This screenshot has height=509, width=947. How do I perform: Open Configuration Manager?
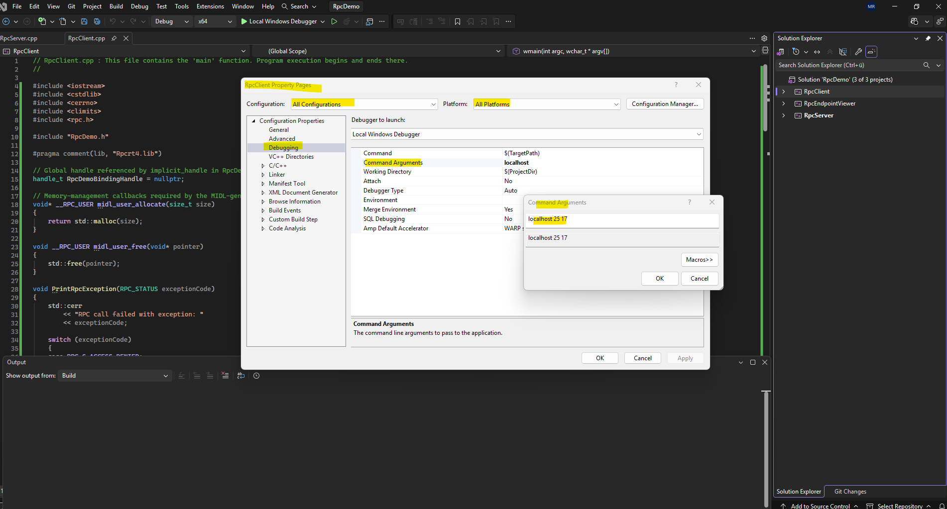point(665,104)
